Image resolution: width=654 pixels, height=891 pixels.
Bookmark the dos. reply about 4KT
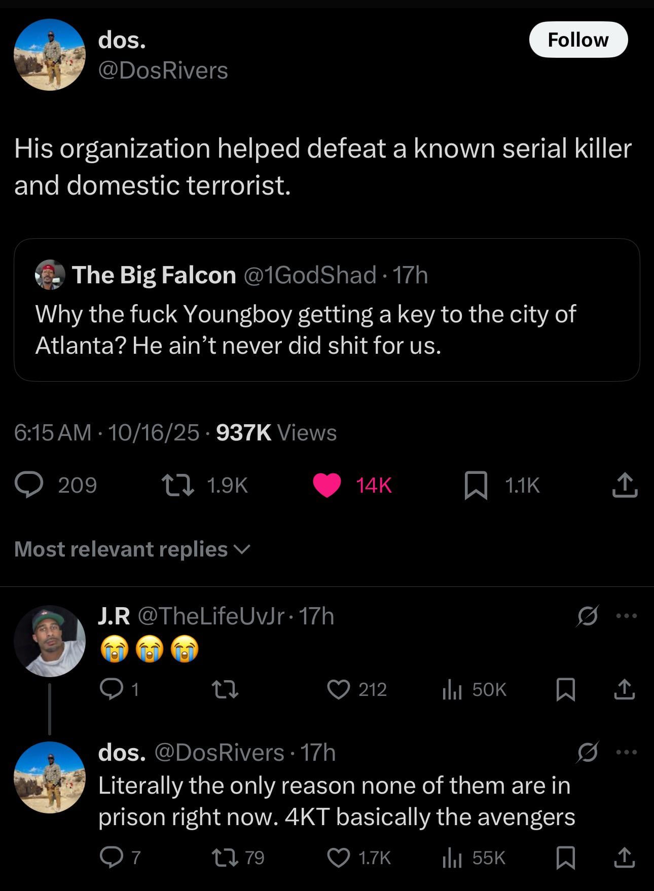click(x=565, y=858)
